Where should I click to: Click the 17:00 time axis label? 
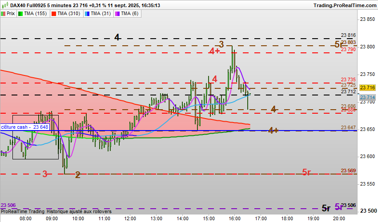[x=261, y=218]
